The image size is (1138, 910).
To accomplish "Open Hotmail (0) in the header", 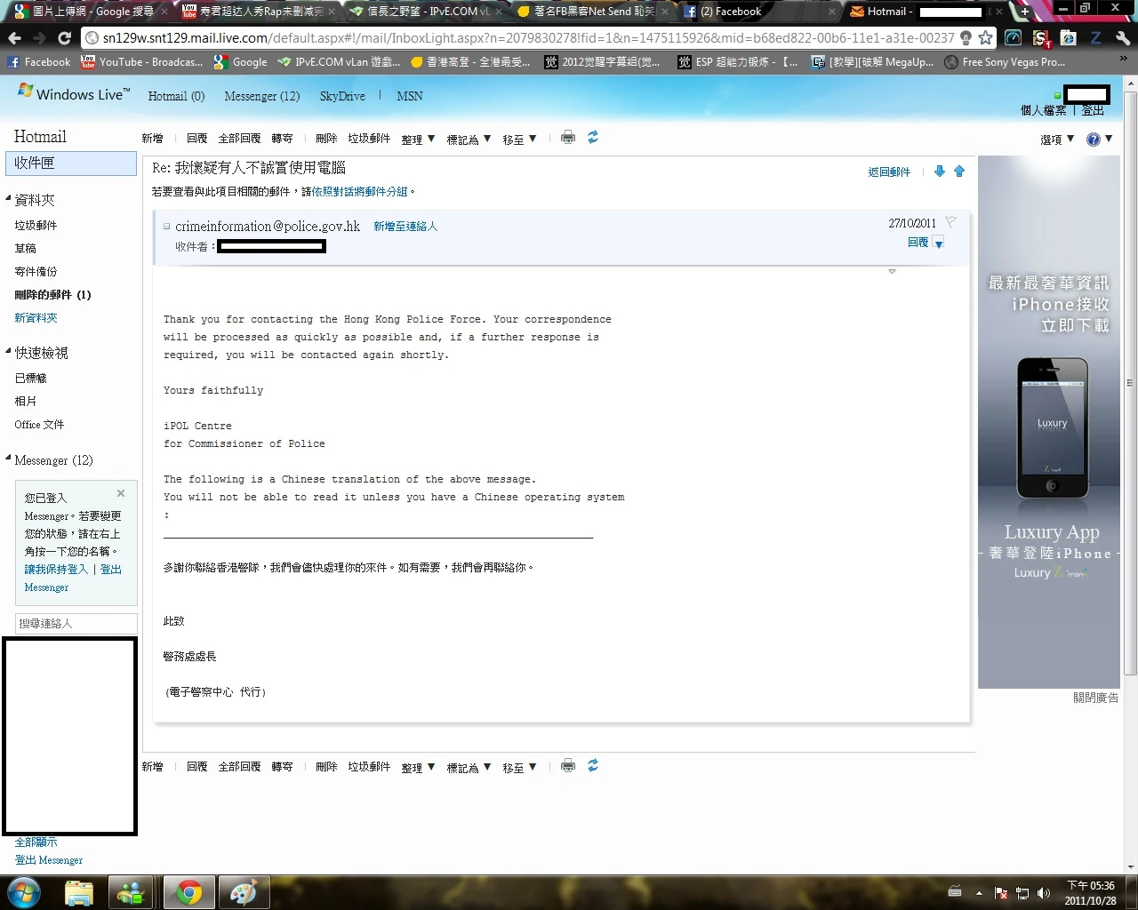I will [176, 96].
